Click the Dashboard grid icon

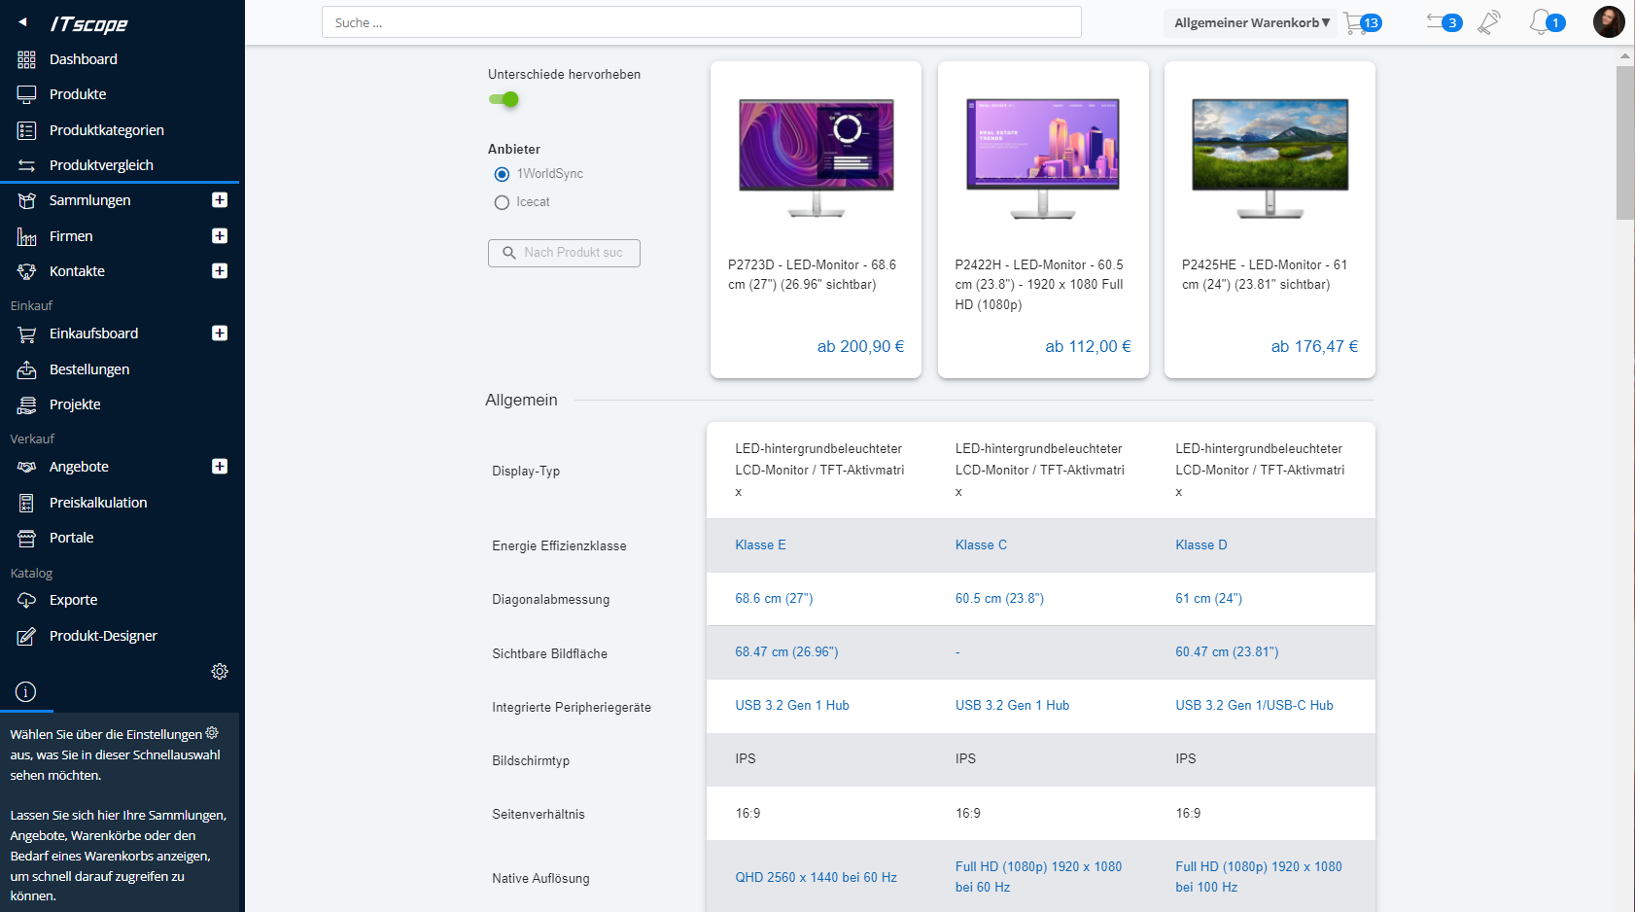[x=26, y=59]
